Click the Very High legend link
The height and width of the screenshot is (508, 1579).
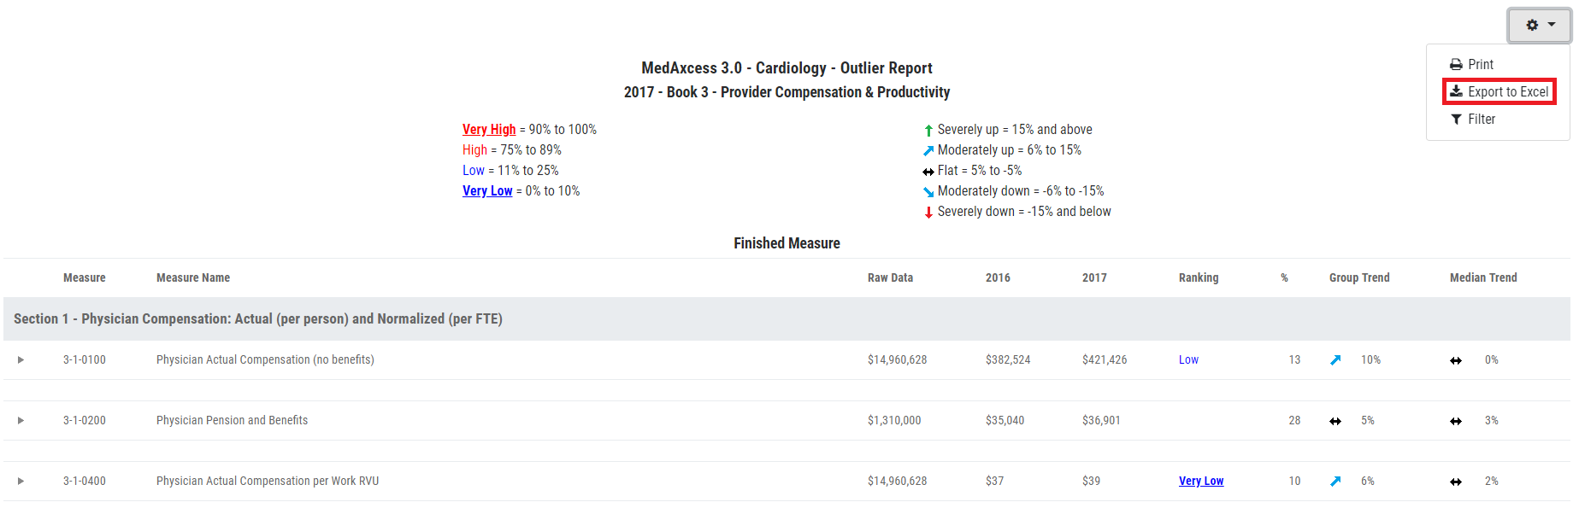(x=489, y=130)
